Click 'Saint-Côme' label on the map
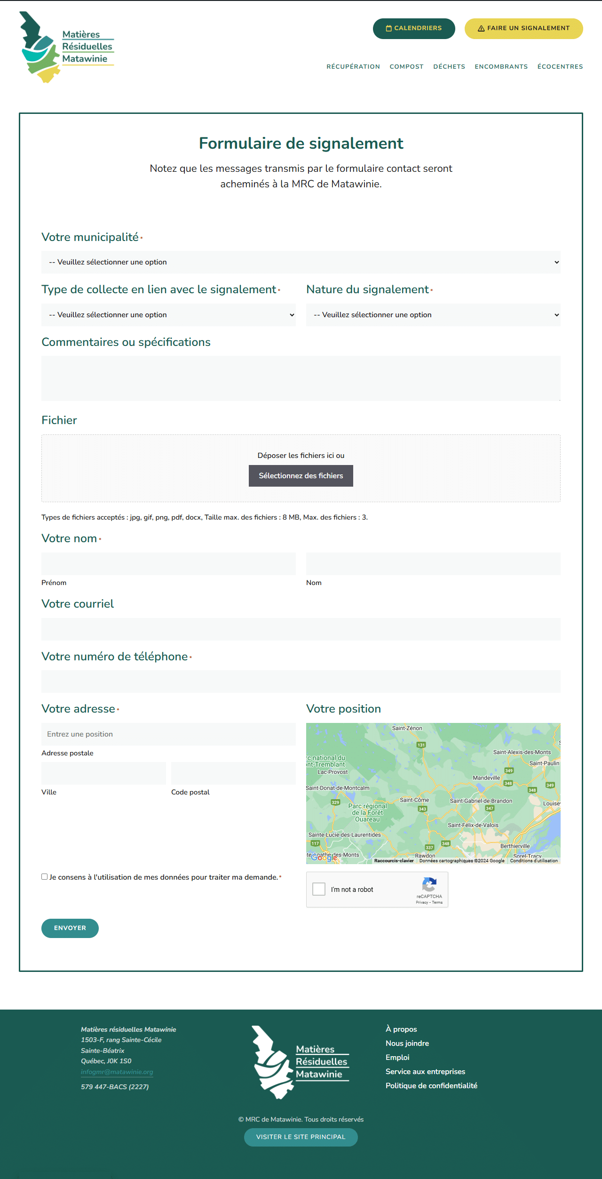 click(x=414, y=800)
